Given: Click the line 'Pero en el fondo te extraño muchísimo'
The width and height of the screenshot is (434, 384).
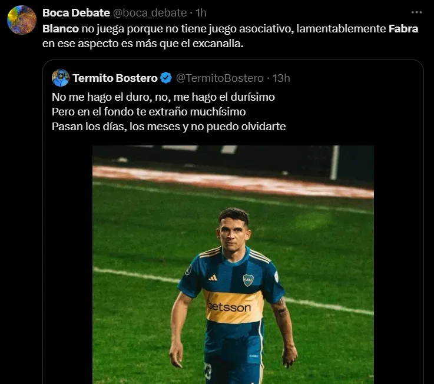Looking at the screenshot, I should (148, 111).
